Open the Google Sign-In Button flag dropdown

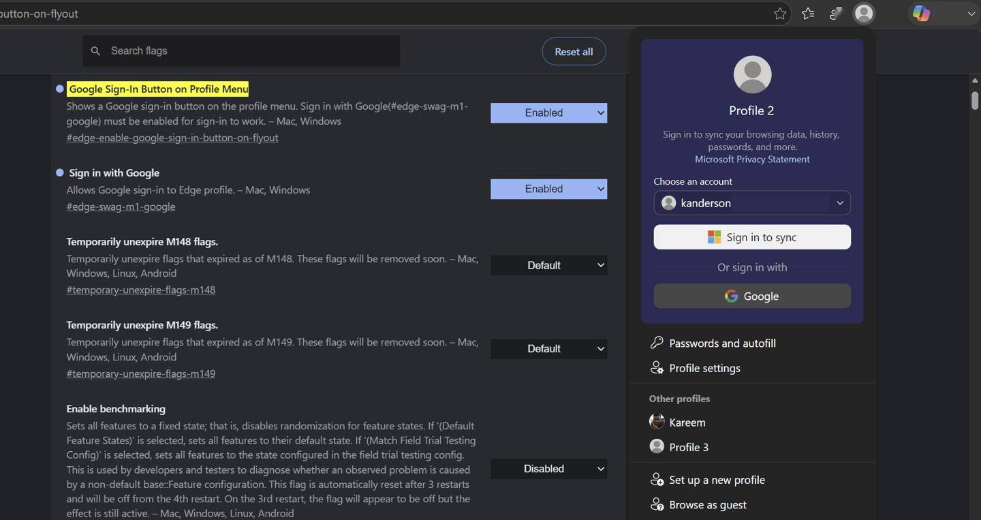pos(548,113)
